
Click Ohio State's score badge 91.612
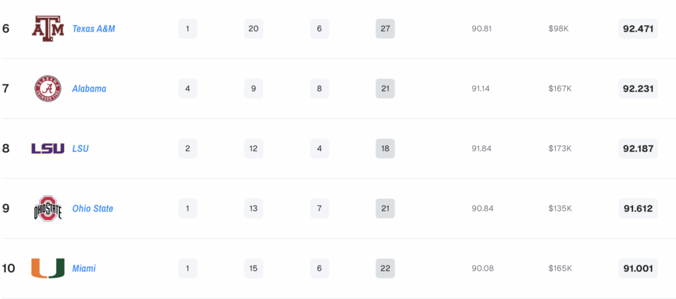pyautogui.click(x=638, y=208)
